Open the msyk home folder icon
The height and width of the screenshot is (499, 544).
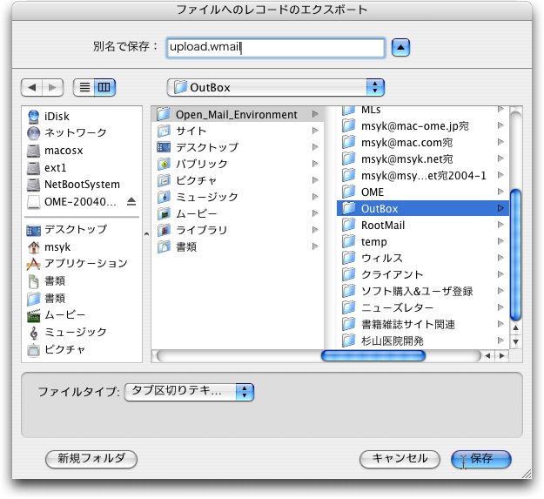(x=34, y=246)
